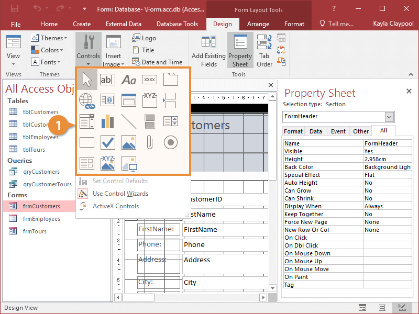Choose the Button control (xxxx)
This screenshot has height=314, width=419.
tap(149, 80)
